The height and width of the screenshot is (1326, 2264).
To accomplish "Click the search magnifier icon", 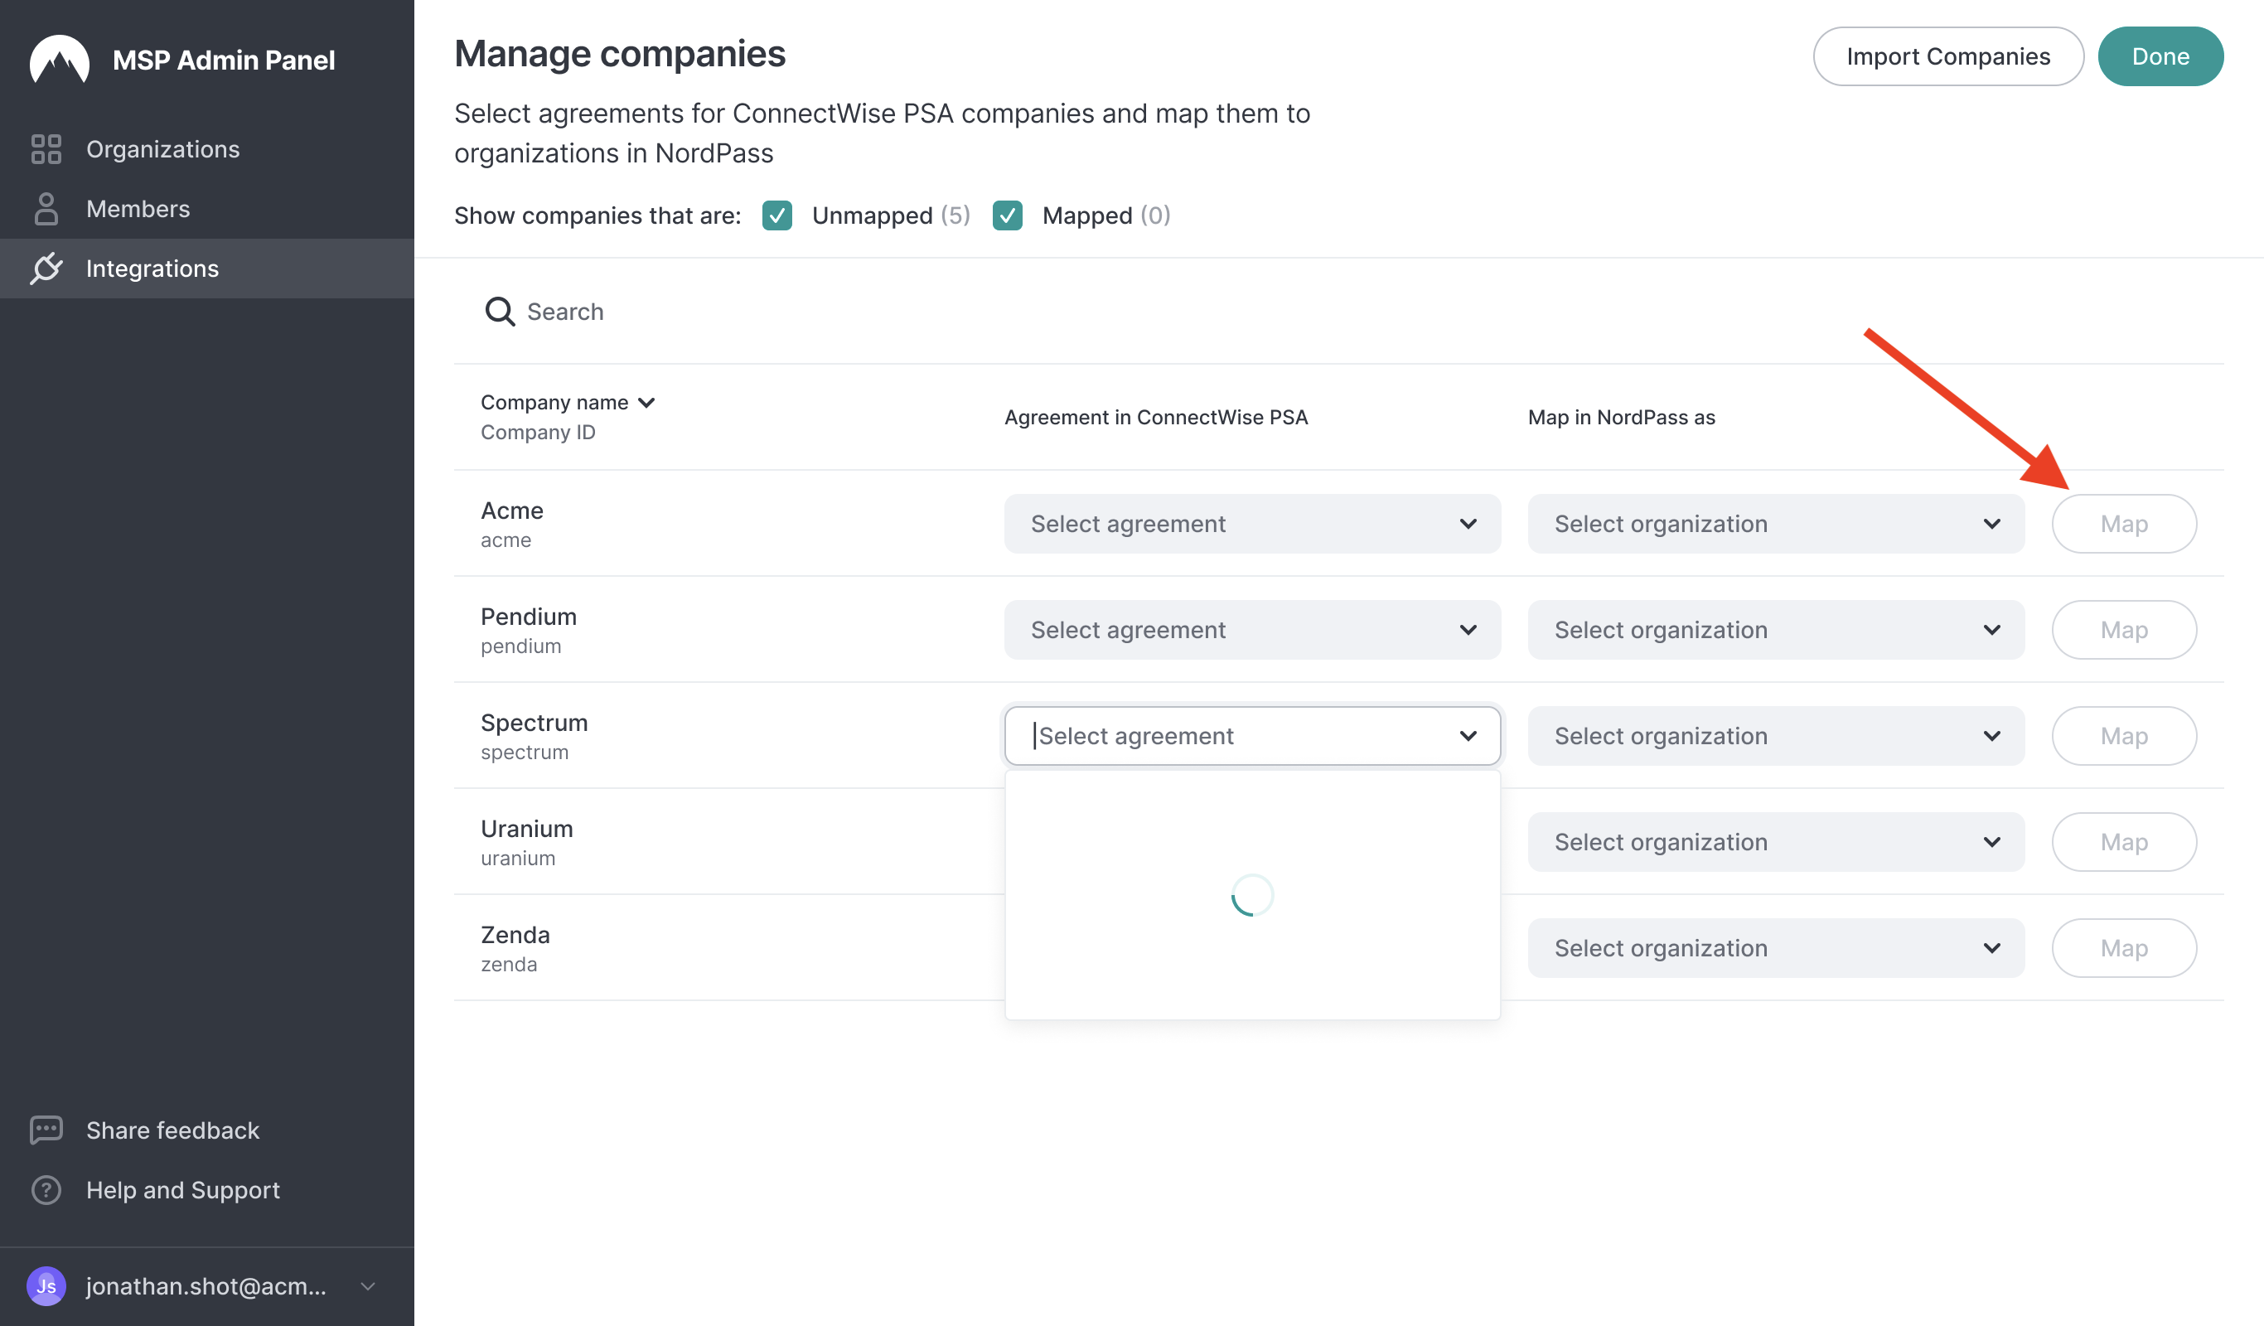I will pyautogui.click(x=500, y=312).
